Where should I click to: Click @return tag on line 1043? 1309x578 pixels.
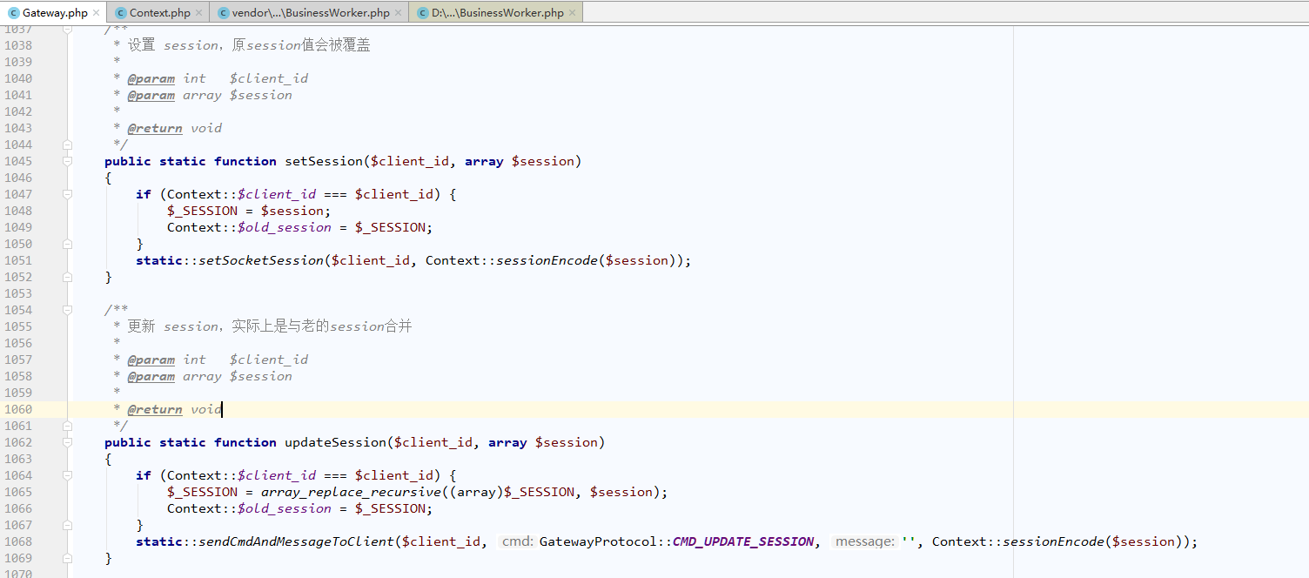(155, 128)
